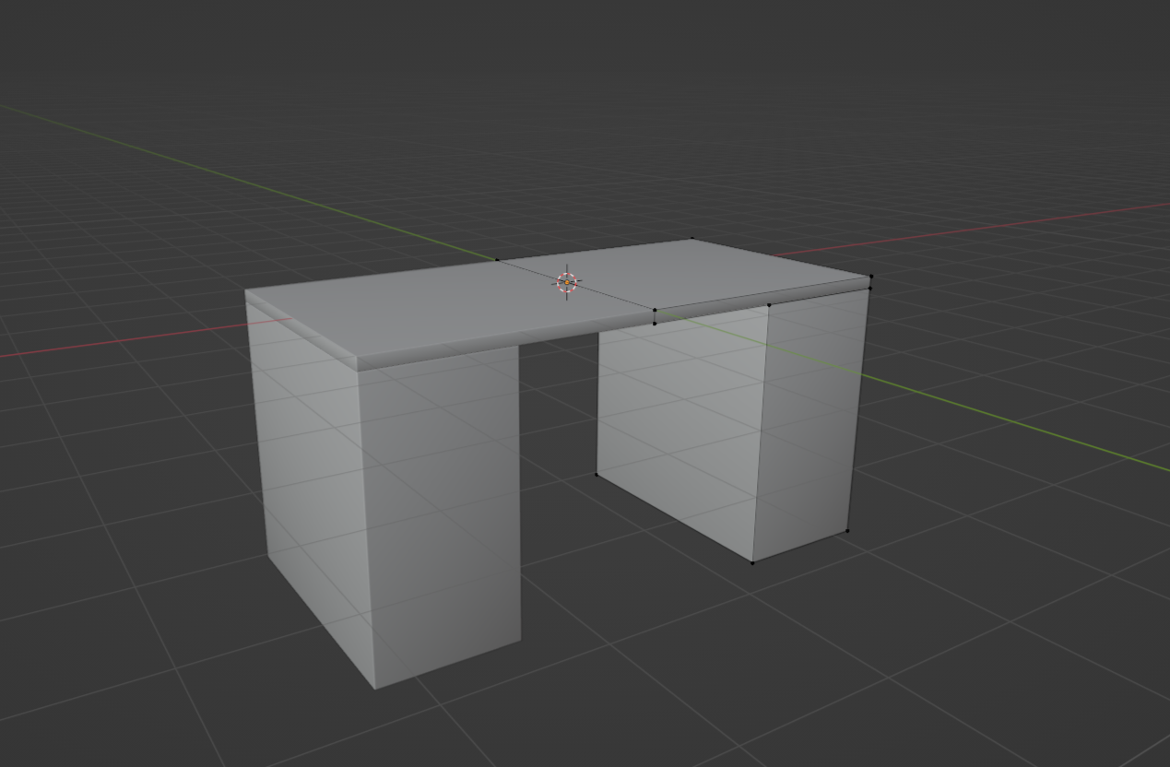Select the vertex where the loop cut meets the back edge

pyautogui.click(x=498, y=259)
